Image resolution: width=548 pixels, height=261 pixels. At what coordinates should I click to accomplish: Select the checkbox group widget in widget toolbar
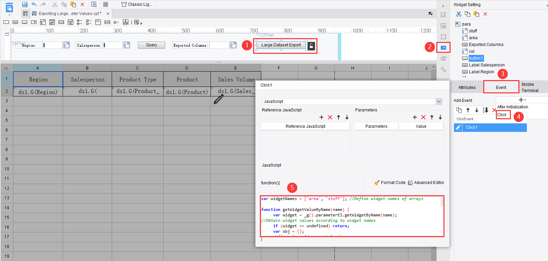(x=89, y=22)
